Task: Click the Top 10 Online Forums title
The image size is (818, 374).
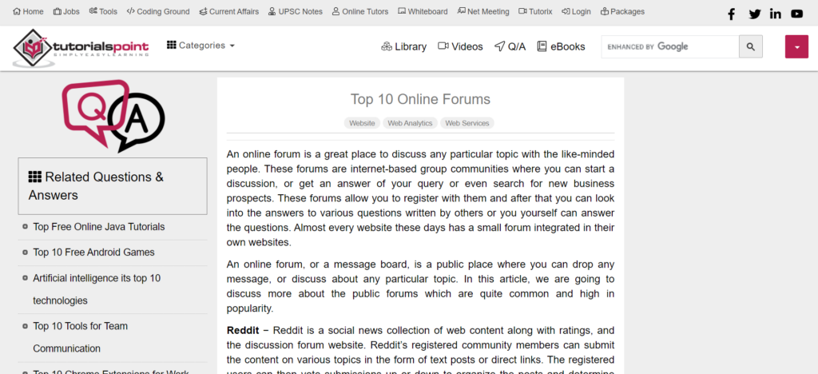Action: point(420,99)
